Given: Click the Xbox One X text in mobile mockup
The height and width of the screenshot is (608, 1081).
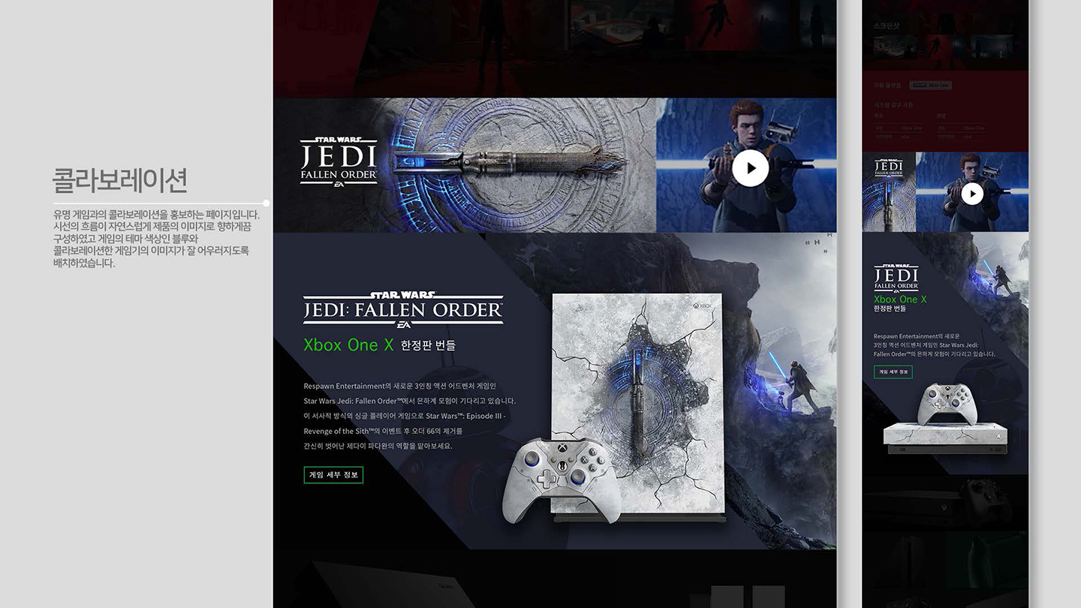Looking at the screenshot, I should (900, 299).
